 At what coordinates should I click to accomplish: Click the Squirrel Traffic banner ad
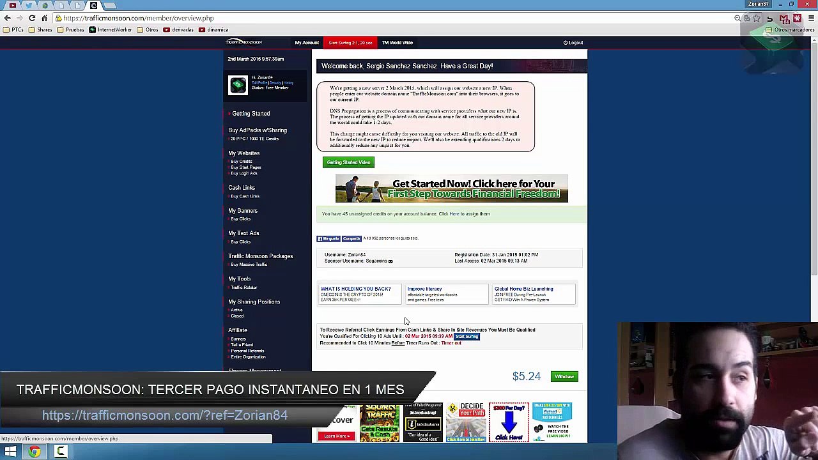380,422
